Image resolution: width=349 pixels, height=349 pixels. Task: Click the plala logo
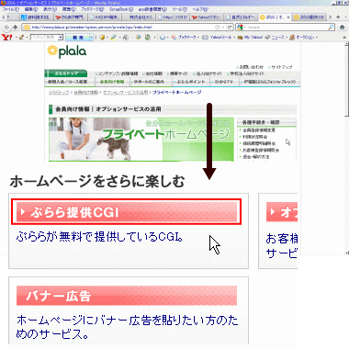point(67,51)
